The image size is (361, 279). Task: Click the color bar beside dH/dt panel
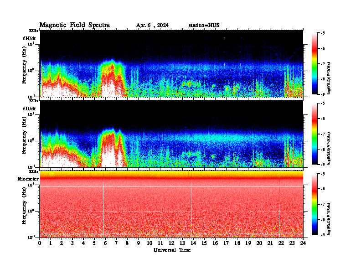[x=315, y=64]
